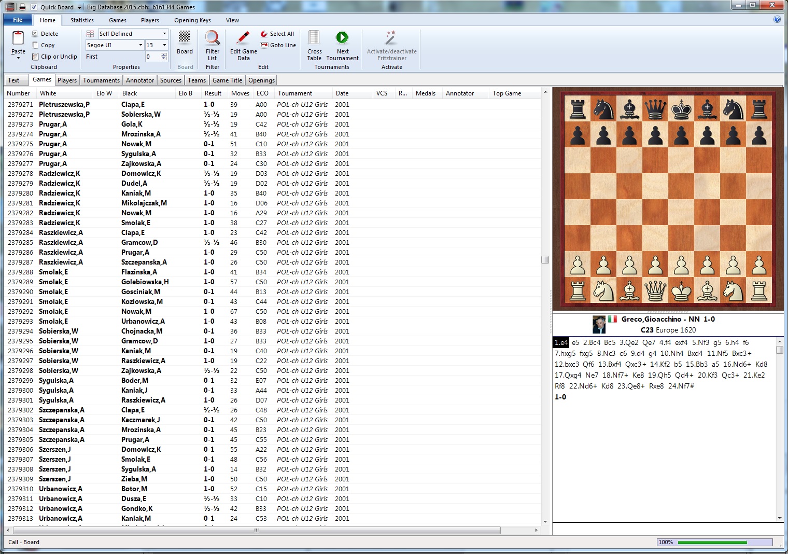This screenshot has width=788, height=554.
Task: Open the View ribbon tab
Action: tap(232, 20)
